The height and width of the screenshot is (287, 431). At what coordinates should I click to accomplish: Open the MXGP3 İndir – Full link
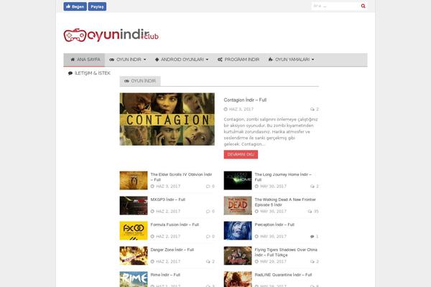168,199
